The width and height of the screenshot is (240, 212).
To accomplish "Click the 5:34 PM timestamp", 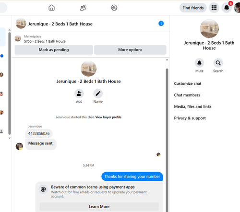I will point(88,165).
